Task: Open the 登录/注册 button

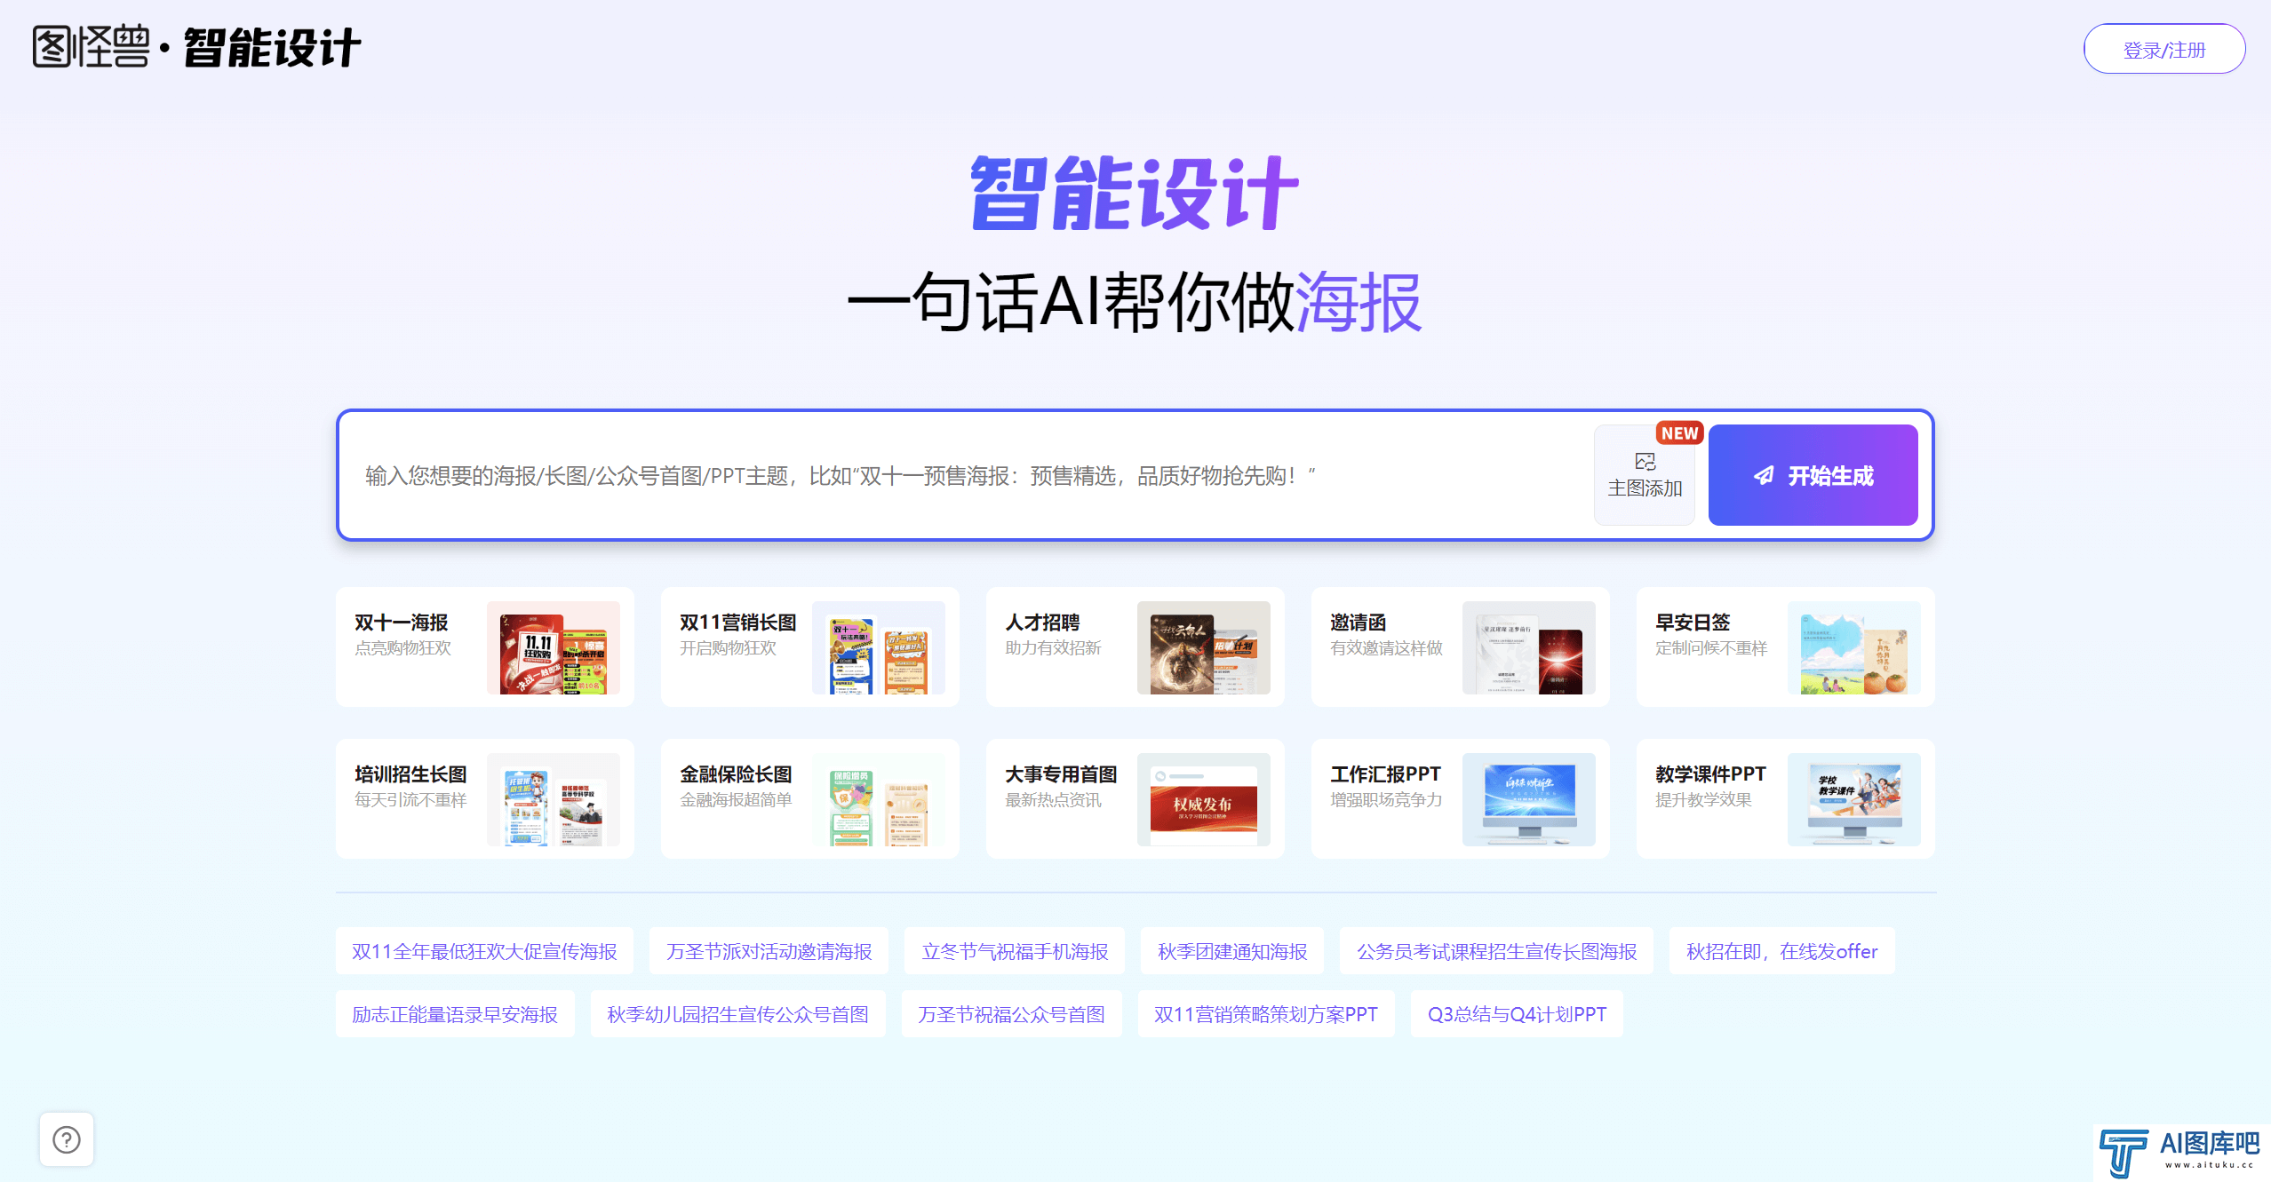Action: 2163,49
